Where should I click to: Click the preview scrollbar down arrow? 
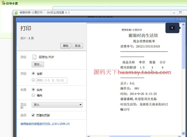[x=183, y=133]
